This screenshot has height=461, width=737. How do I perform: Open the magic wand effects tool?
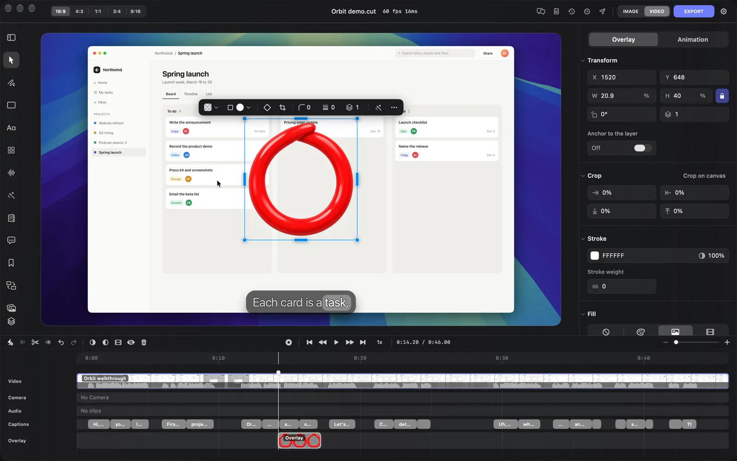click(x=11, y=195)
